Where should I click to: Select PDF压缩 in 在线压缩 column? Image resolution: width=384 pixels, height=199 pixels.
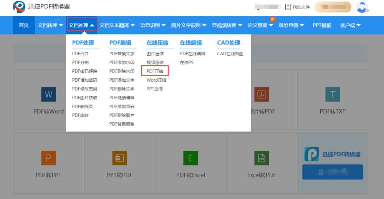tap(155, 71)
